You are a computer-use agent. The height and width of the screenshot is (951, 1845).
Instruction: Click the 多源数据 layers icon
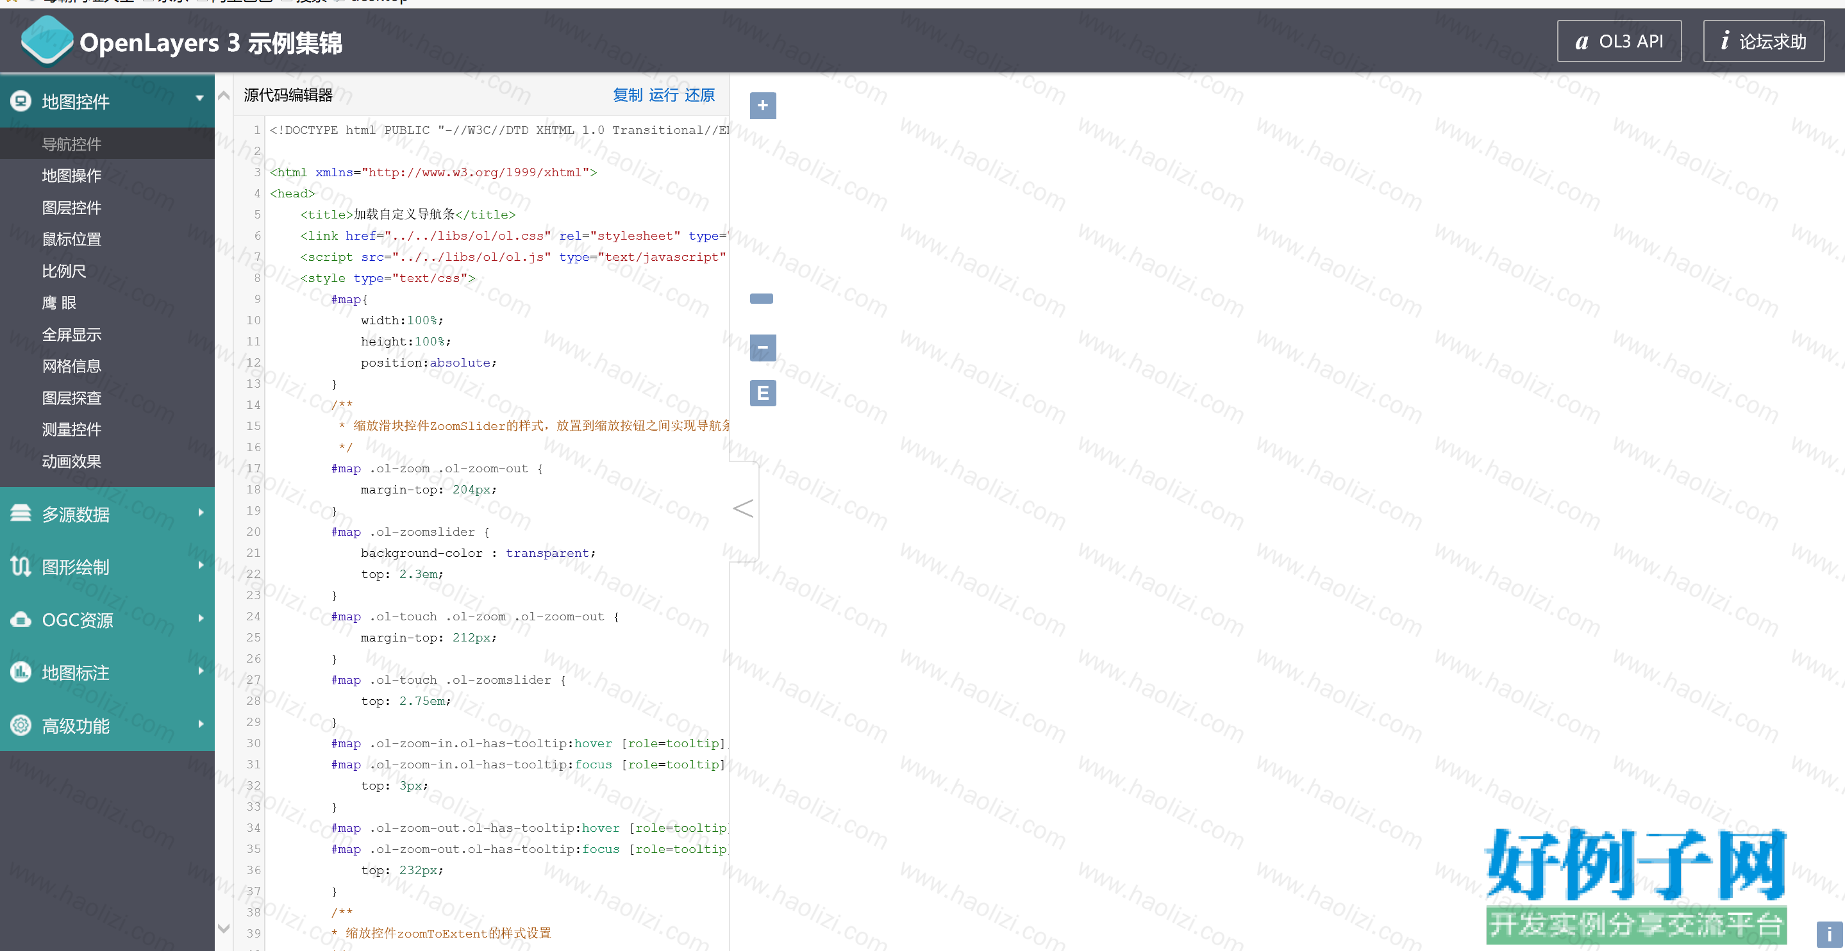point(21,513)
